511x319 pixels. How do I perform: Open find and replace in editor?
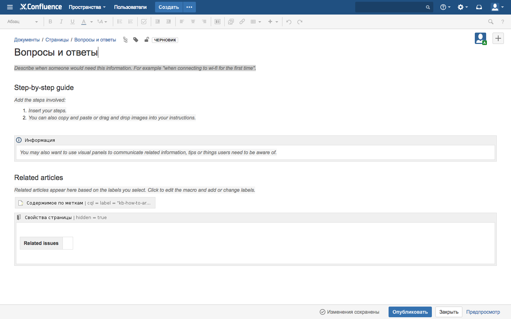pos(491,22)
